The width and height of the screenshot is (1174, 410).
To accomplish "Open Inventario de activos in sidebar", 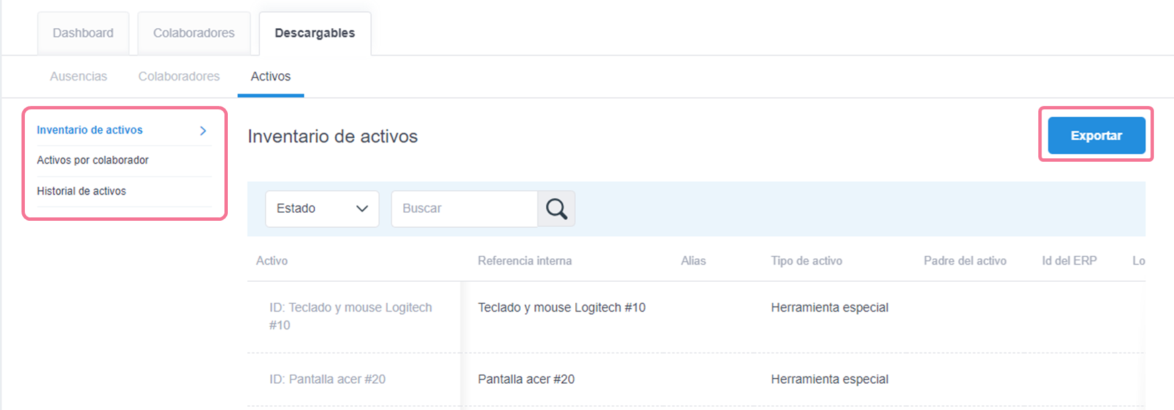I will [x=90, y=130].
